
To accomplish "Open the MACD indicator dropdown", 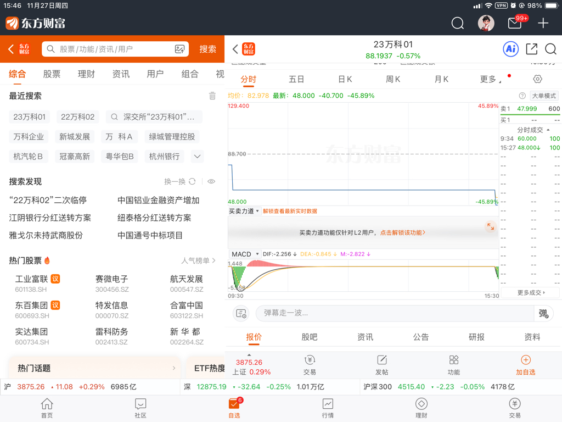I will click(245, 254).
